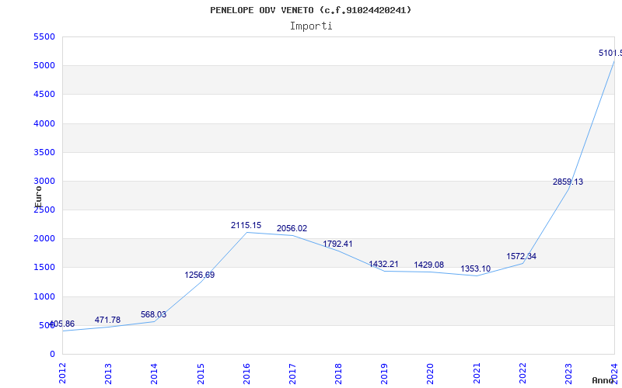The image size is (622, 388).
Task: Click the 2018 x-axis year label
Action: point(338,373)
